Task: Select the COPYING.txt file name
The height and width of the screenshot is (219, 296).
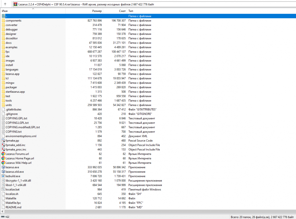Action: click(x=14, y=132)
